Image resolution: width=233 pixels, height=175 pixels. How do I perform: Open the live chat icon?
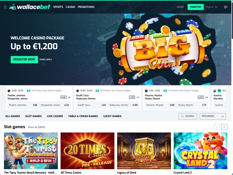point(225,7)
